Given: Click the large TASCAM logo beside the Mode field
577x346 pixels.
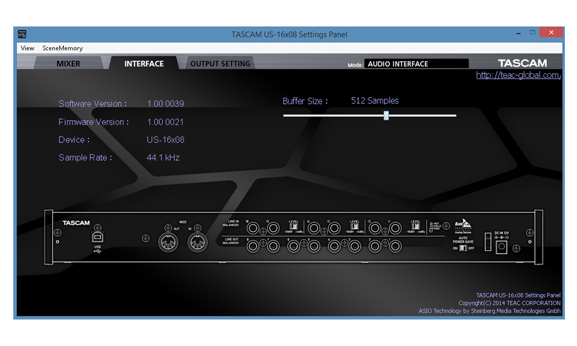Looking at the screenshot, I should coord(523,63).
